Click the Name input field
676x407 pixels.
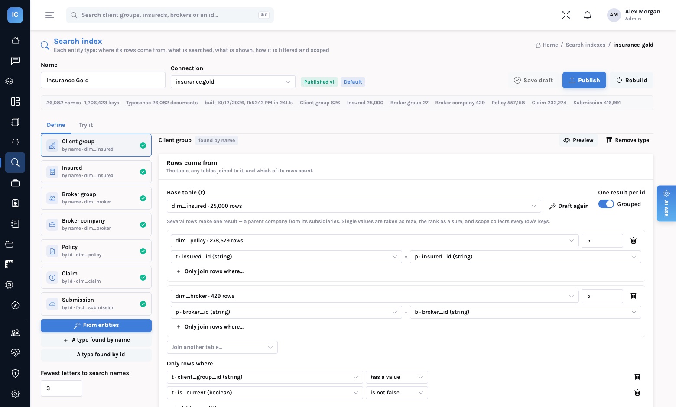point(103,80)
